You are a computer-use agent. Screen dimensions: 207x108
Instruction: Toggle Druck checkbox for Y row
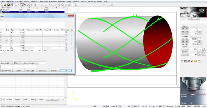[66, 35]
